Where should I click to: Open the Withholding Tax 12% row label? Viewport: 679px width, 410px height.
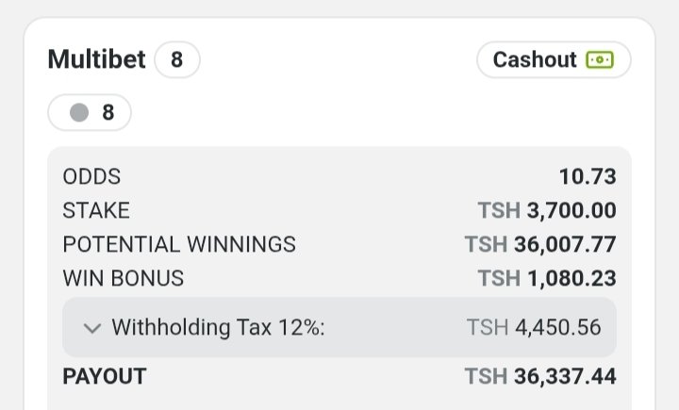click(218, 327)
